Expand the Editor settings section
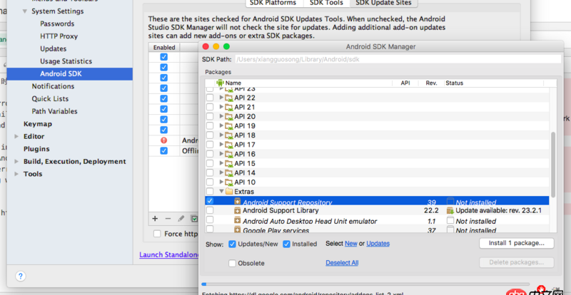 click(16, 136)
